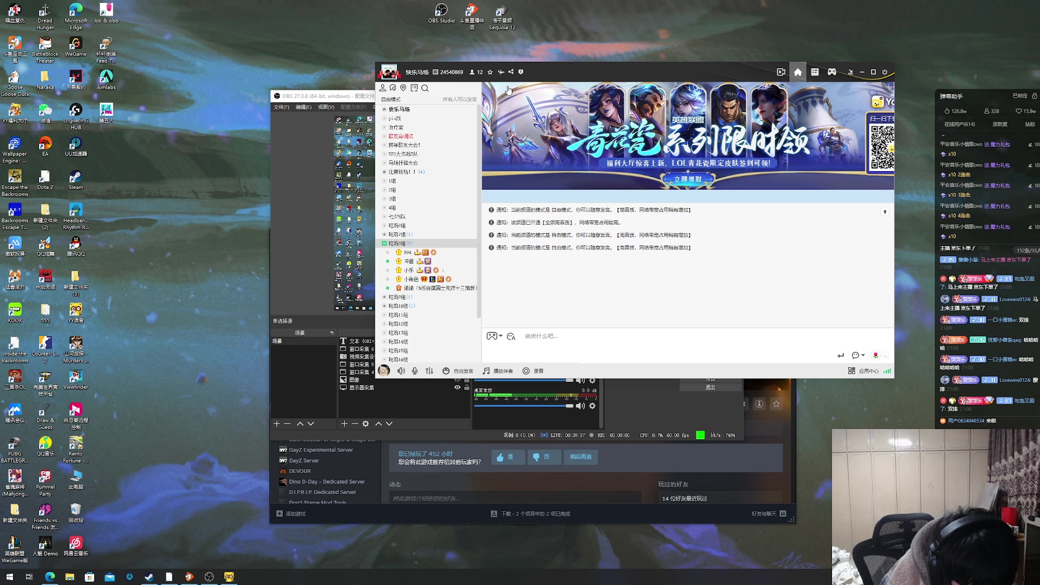Click the 稍后再说 button in Steam
This screenshot has width=1040, height=585.
point(580,457)
